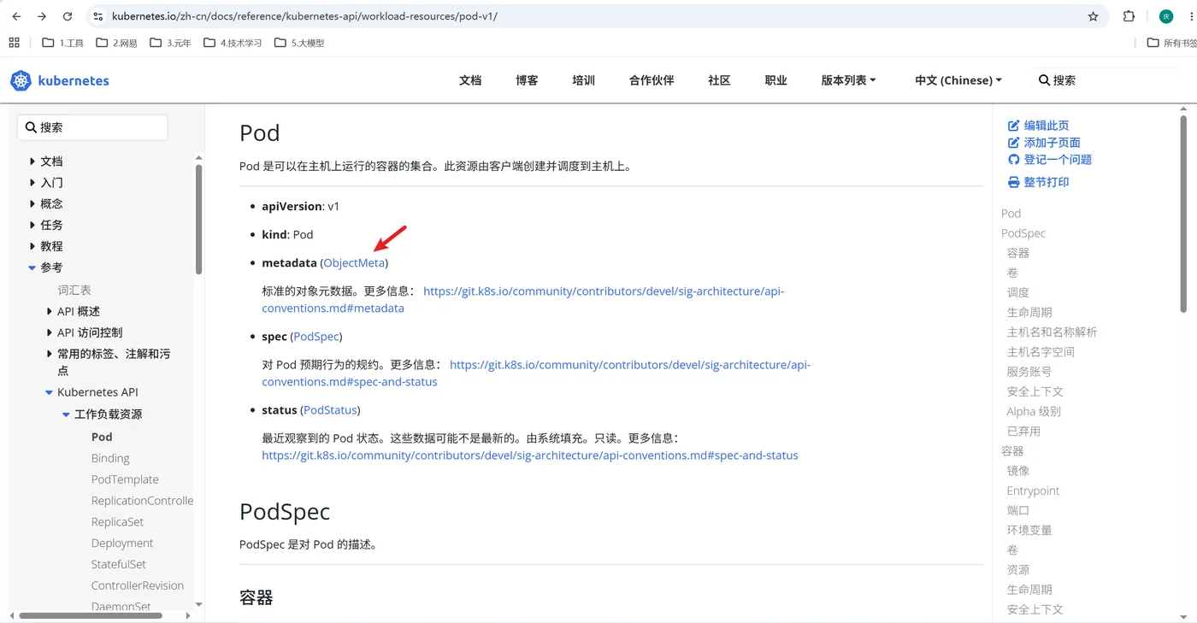Click 登记一个问题 to file an issue
This screenshot has width=1197, height=623.
point(1050,160)
